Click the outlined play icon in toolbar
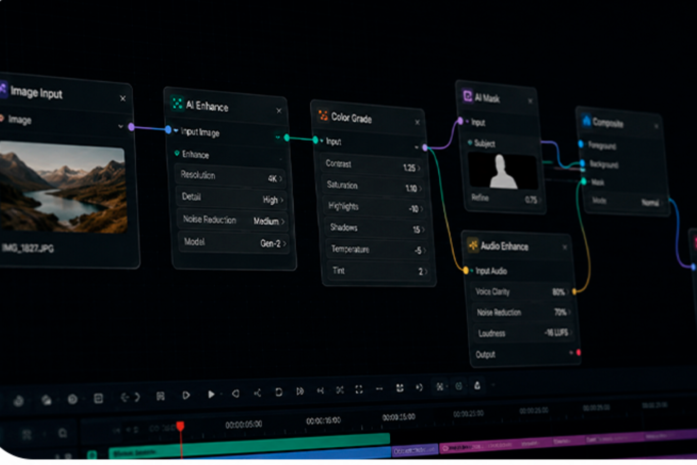 click(186, 395)
